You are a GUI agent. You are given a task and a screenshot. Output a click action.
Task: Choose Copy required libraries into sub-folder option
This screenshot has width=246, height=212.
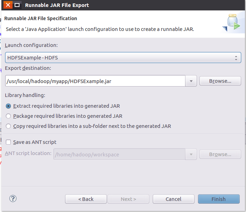tap(9, 126)
